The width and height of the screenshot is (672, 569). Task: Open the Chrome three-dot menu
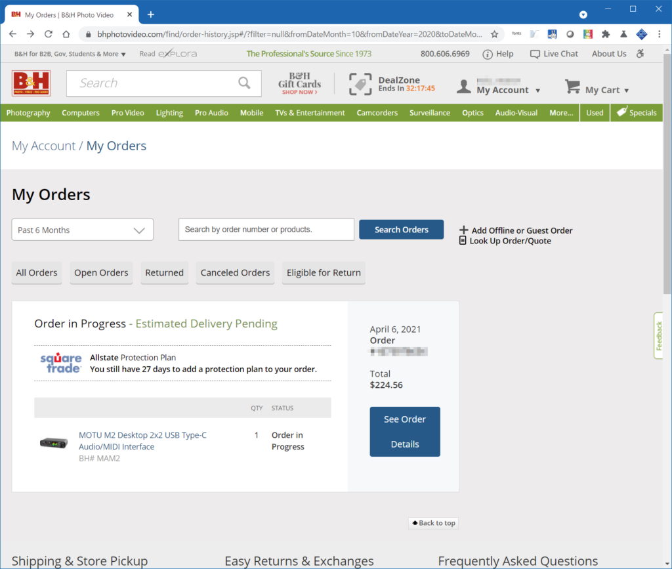point(659,34)
